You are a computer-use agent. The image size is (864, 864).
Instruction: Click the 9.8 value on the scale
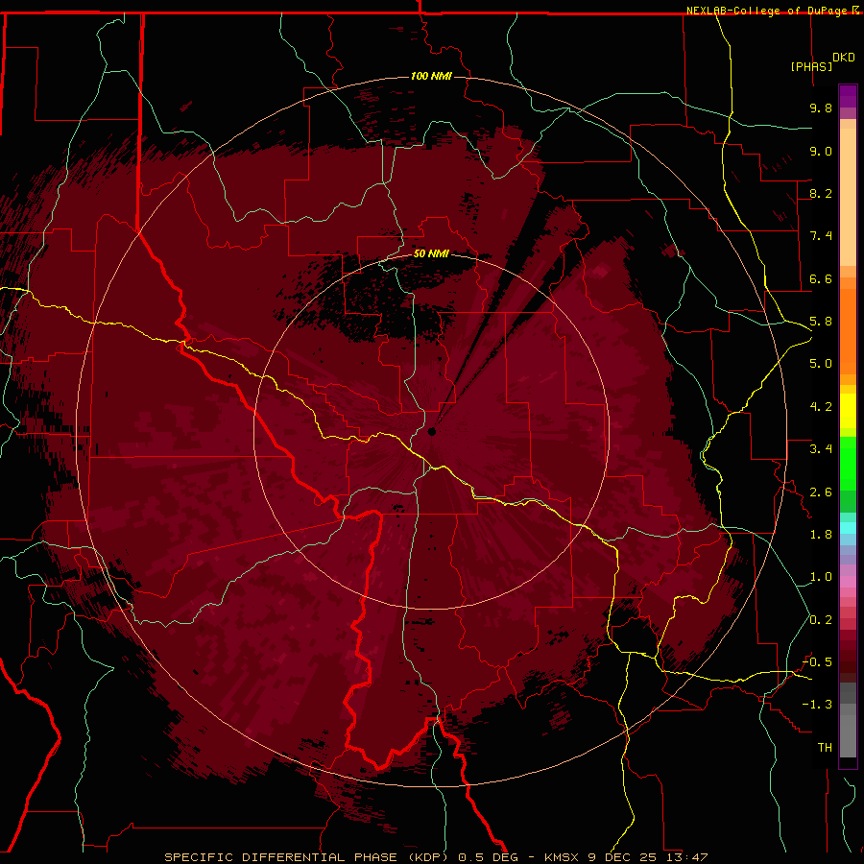(x=821, y=108)
